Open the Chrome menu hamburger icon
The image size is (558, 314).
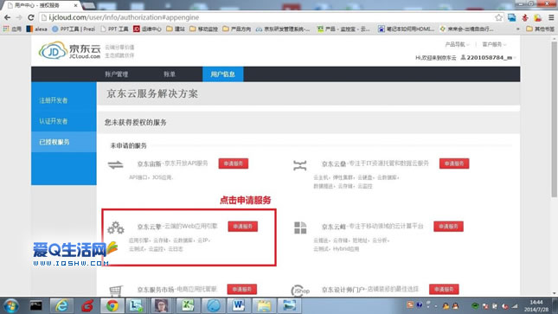551,17
